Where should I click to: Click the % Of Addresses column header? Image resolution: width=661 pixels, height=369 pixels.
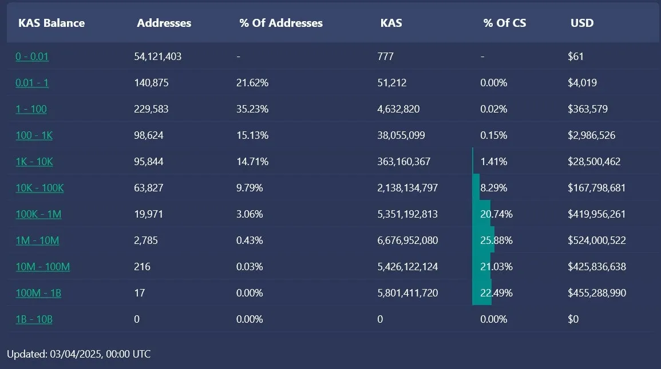pyautogui.click(x=281, y=23)
